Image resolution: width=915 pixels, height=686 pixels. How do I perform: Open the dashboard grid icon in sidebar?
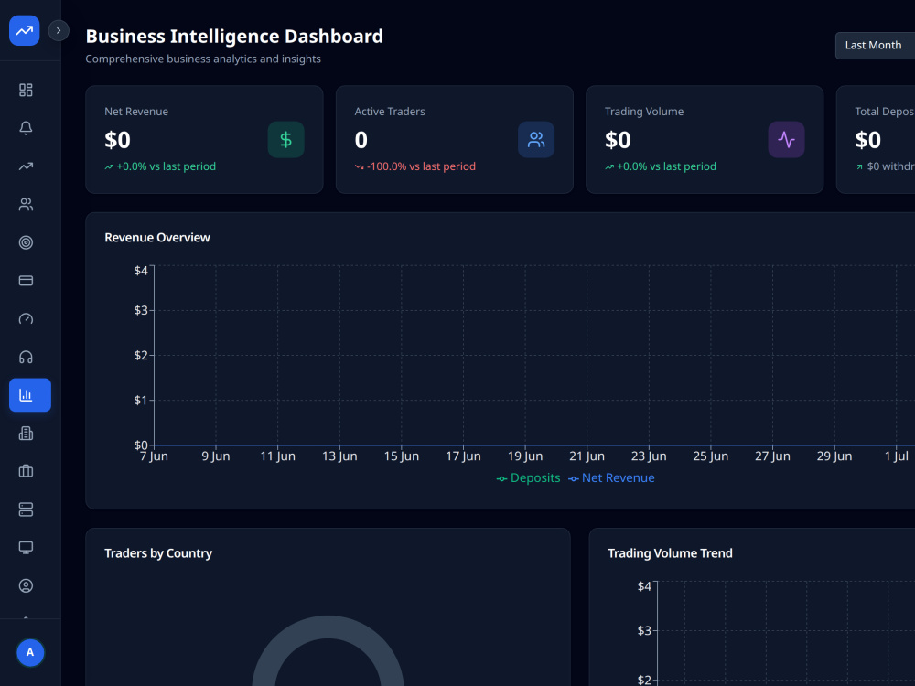tap(26, 90)
